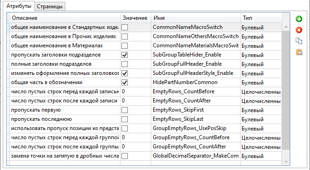Screen dimensions: 310x170
Task: Select row 'пропускать последнюю'
Action: click(65, 119)
